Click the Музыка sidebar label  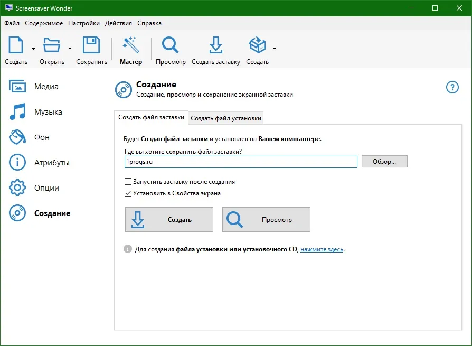tap(48, 111)
